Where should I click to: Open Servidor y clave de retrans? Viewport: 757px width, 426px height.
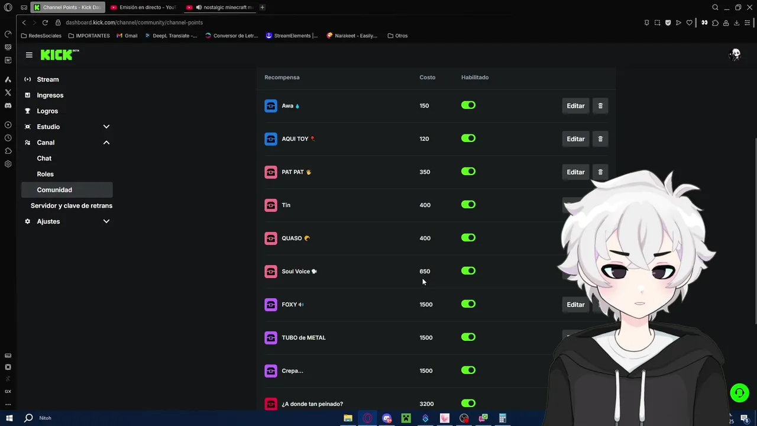pyautogui.click(x=71, y=206)
